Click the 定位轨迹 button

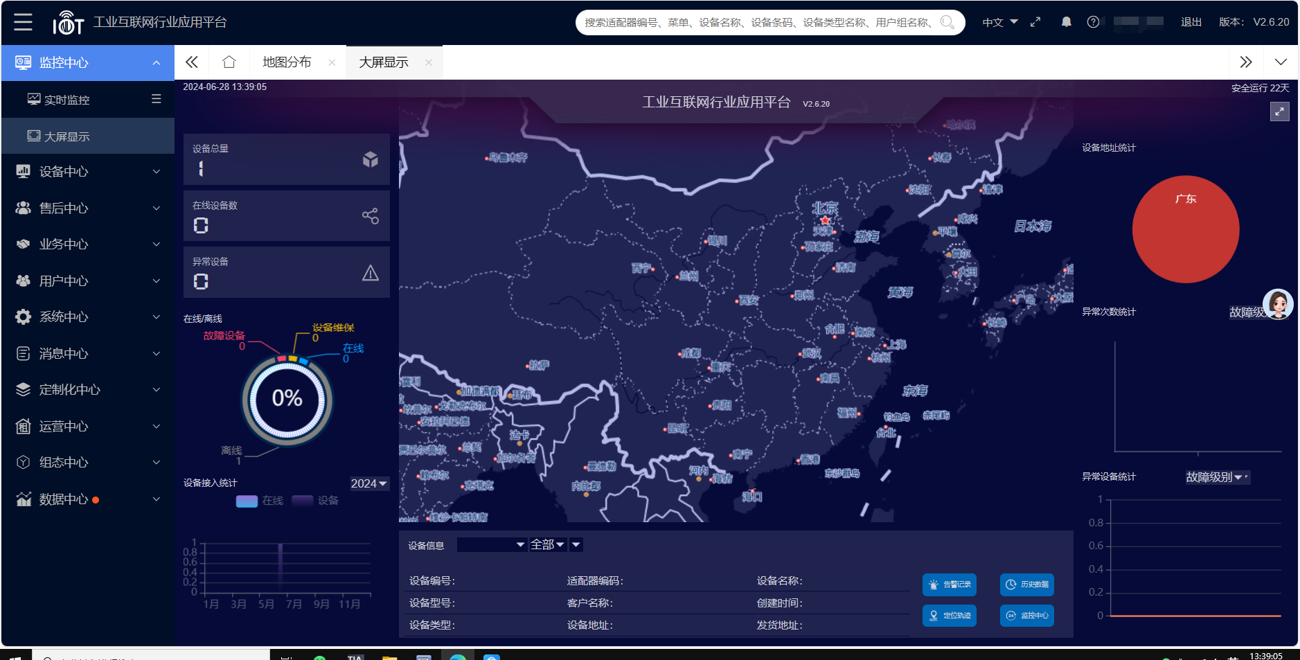950,615
